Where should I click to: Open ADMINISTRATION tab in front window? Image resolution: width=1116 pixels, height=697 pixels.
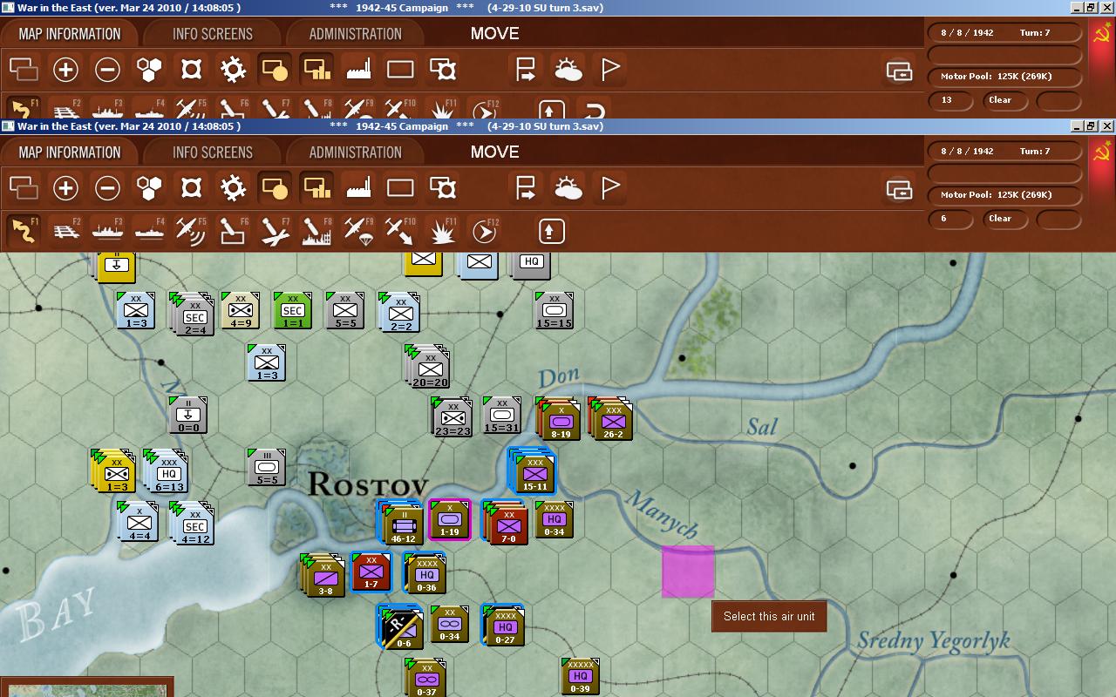[356, 152]
